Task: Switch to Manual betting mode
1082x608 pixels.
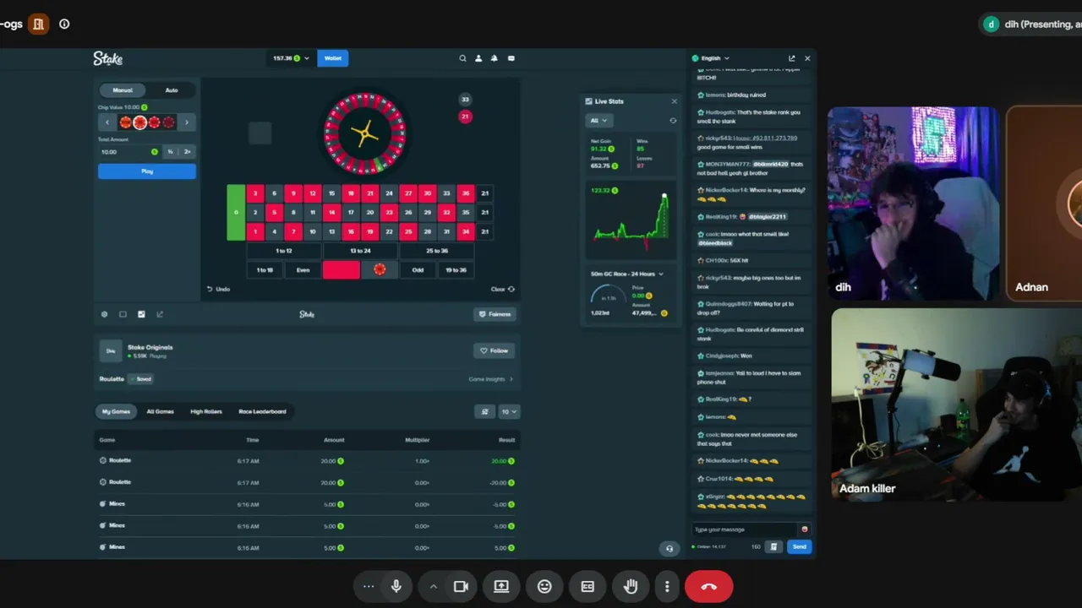Action: pyautogui.click(x=123, y=90)
